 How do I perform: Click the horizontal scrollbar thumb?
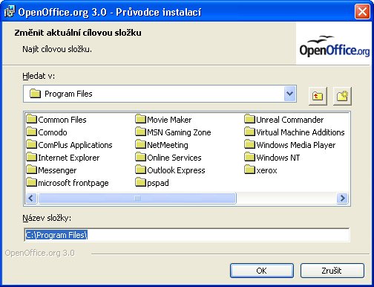tap(137, 198)
